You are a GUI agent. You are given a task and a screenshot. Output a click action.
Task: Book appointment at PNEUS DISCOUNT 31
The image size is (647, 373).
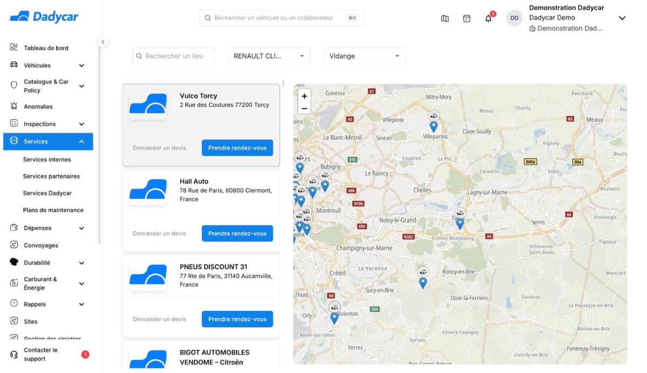point(237,319)
